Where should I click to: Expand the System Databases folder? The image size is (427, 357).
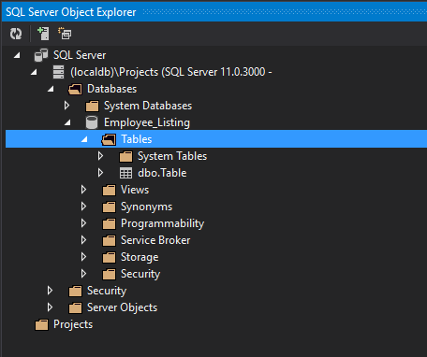click(66, 106)
